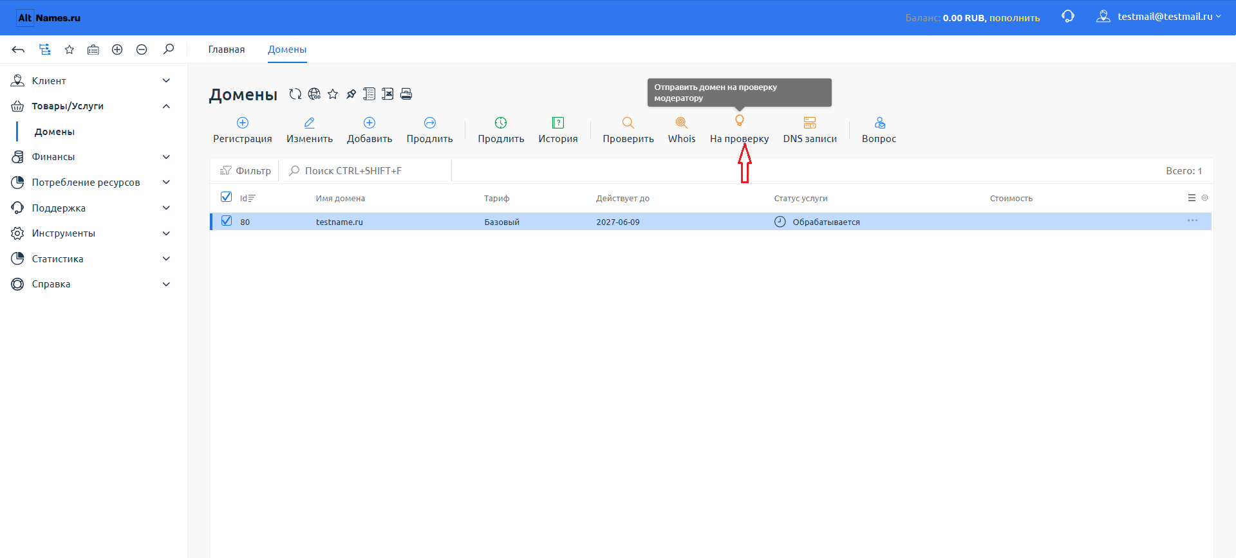Image resolution: width=1236 pixels, height=558 pixels.
Task: Click the globe link icon next to Домены
Action: pyautogui.click(x=314, y=94)
